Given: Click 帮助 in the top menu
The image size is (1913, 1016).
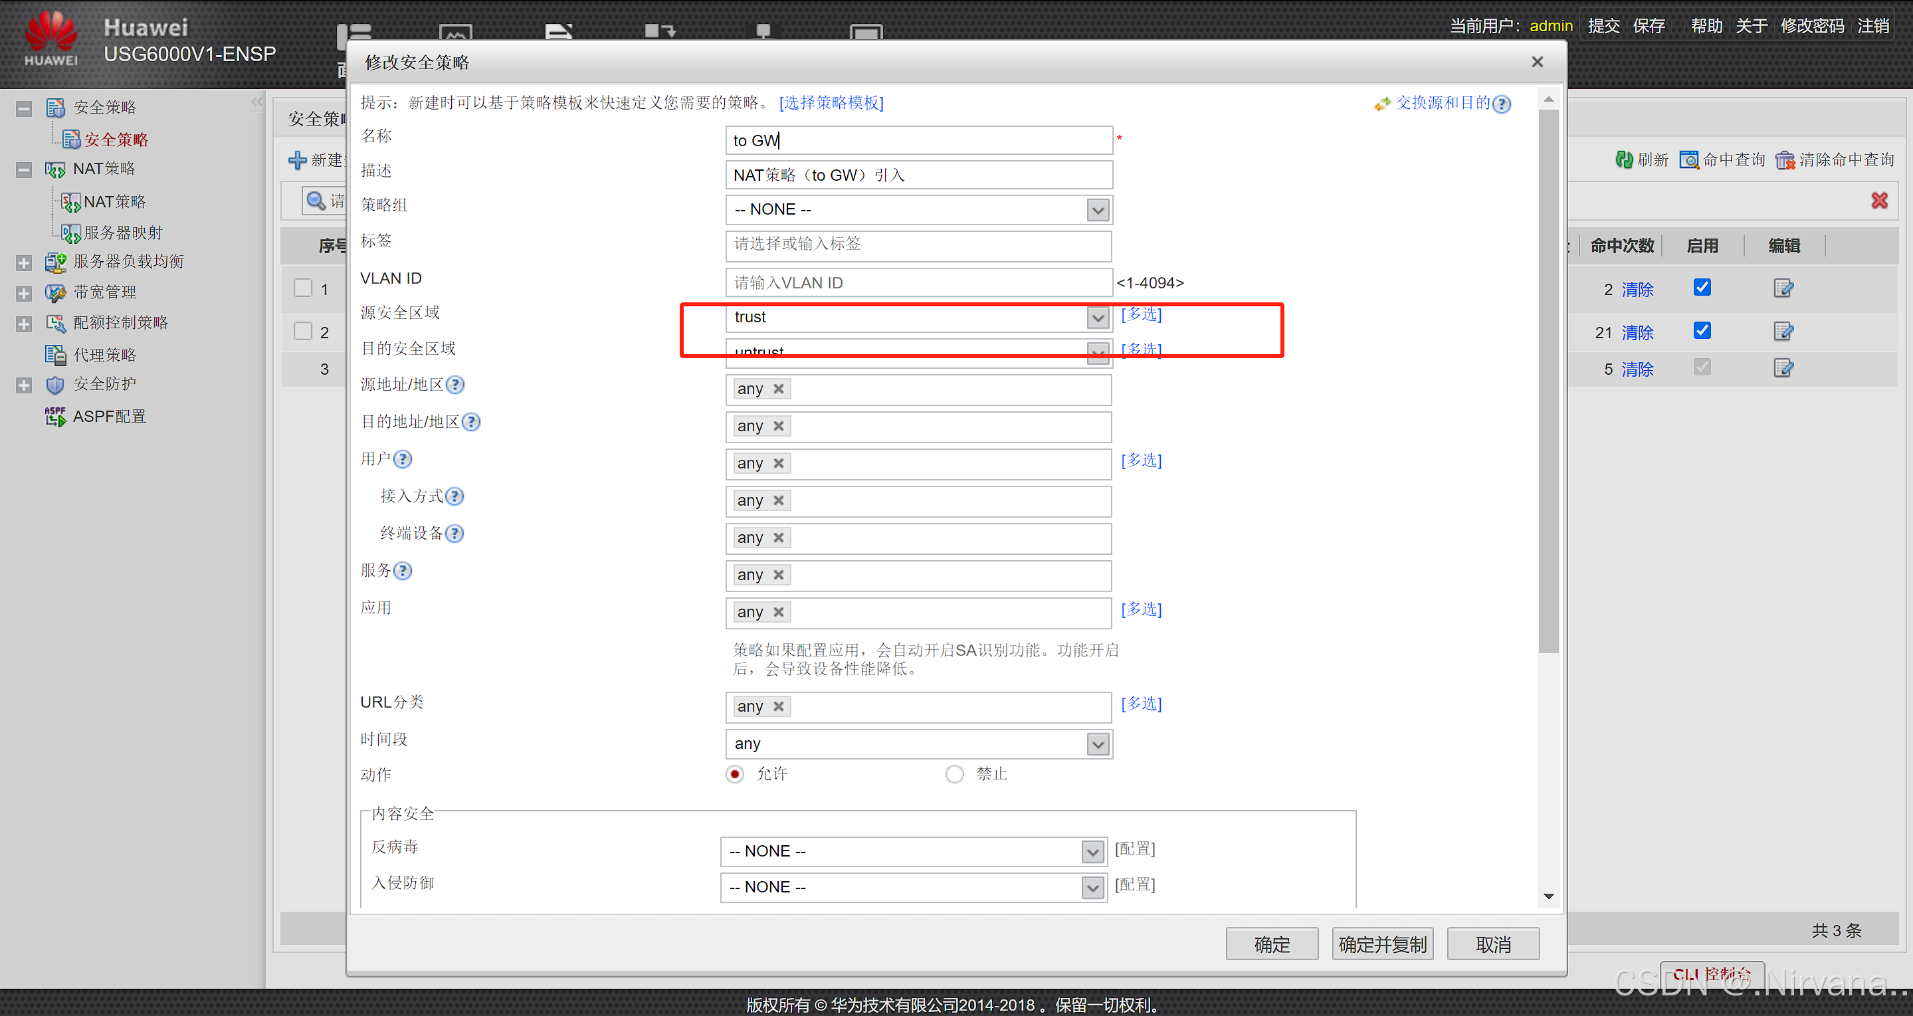Looking at the screenshot, I should tap(1706, 26).
